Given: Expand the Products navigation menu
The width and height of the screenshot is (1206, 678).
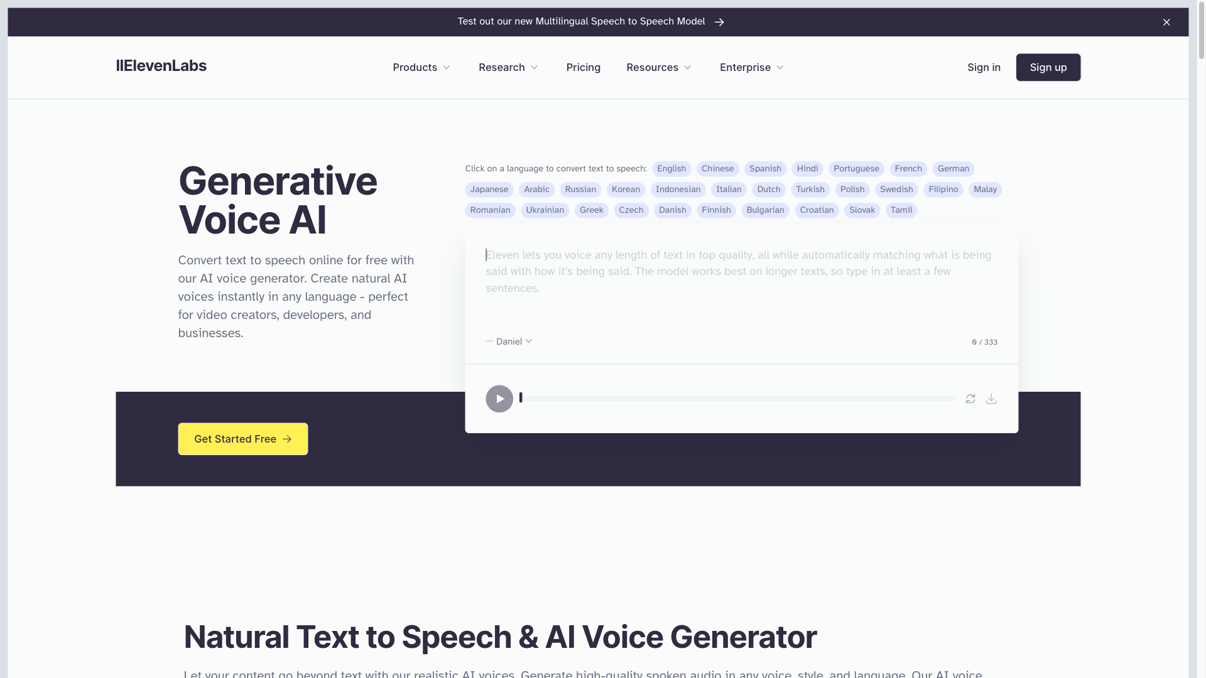Looking at the screenshot, I should pos(421,67).
